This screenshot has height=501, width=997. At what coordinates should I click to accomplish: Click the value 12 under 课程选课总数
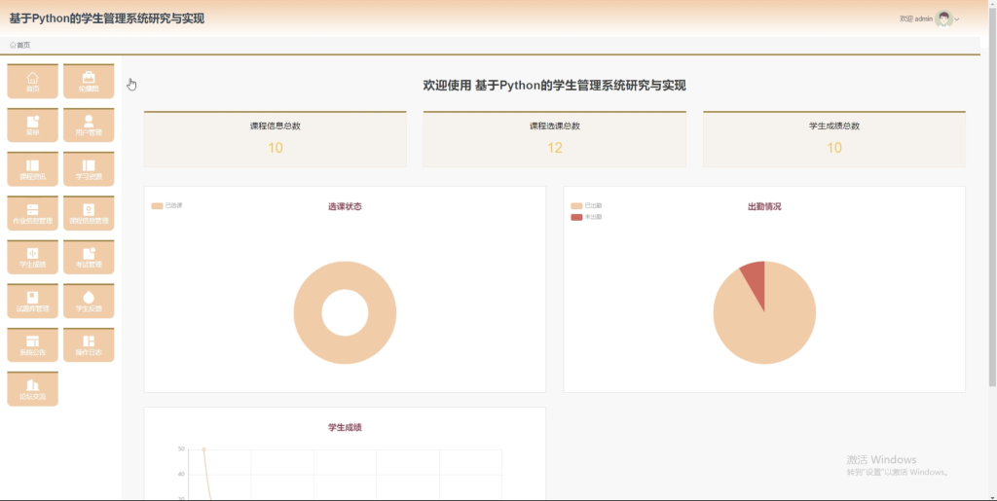(554, 148)
